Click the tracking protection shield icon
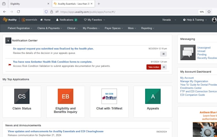 point(46,12)
